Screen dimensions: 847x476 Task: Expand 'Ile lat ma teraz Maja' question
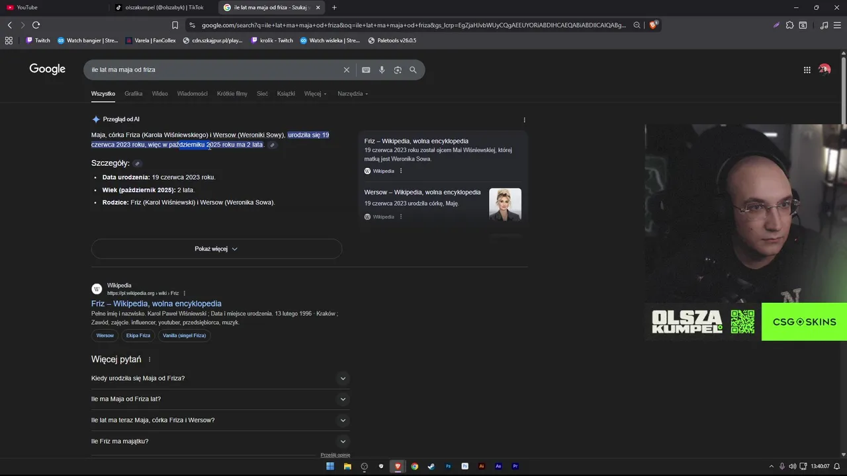click(x=220, y=420)
